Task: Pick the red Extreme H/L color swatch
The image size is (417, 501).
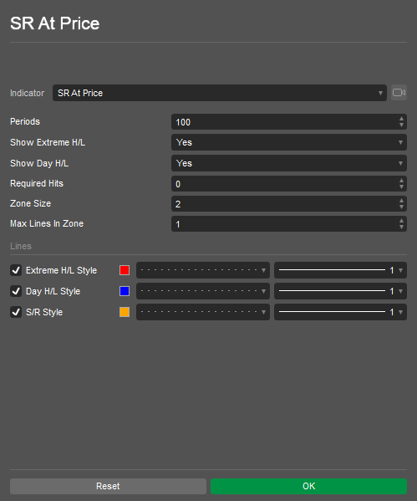Action: (125, 270)
